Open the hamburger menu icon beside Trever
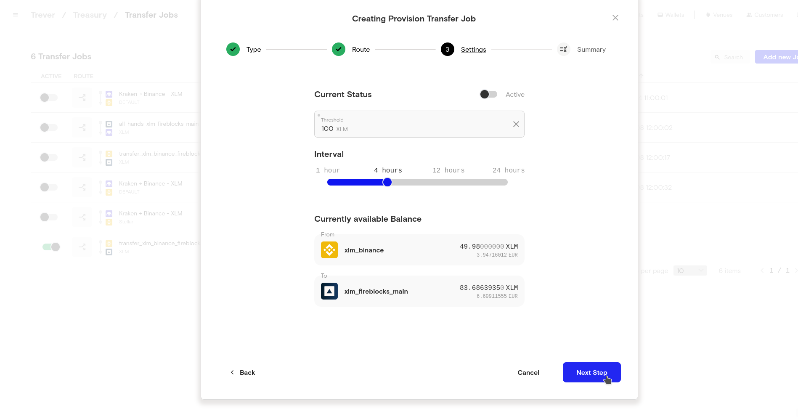This screenshot has height=419, width=798. [x=16, y=15]
